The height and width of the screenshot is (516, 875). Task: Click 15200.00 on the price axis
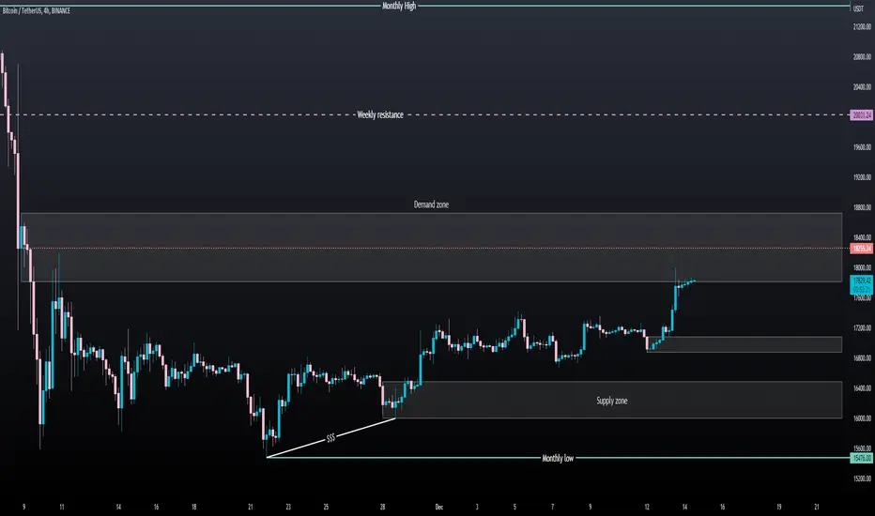coord(862,478)
